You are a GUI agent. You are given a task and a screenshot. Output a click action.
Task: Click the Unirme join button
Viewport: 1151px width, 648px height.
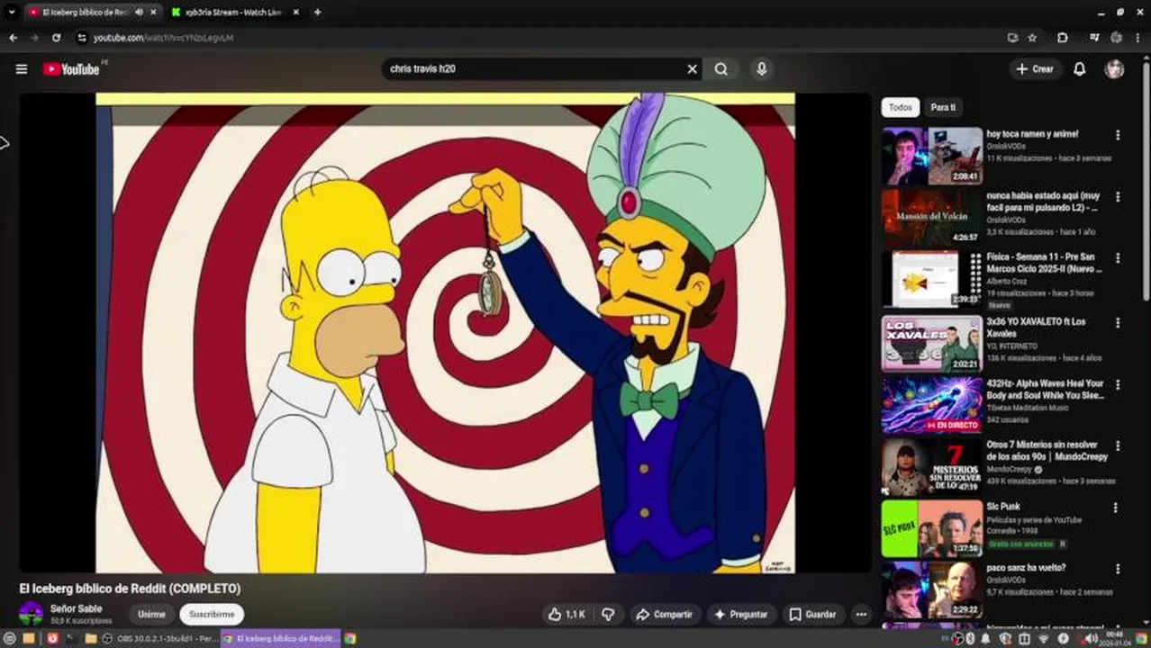[x=151, y=614]
